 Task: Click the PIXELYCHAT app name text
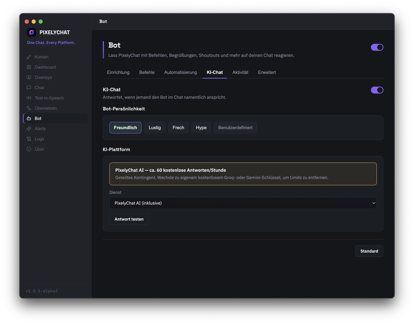55,32
